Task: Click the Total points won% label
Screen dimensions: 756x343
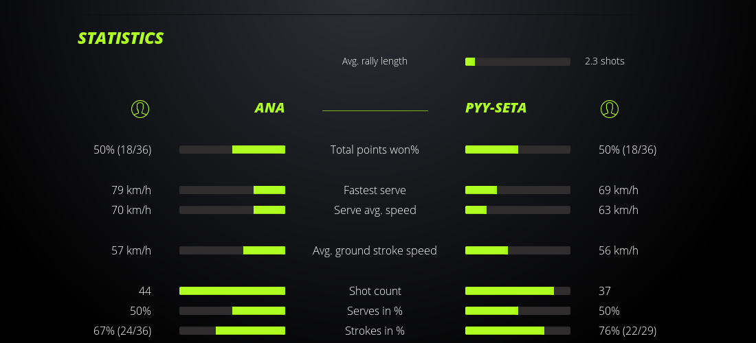Action: tap(375, 150)
